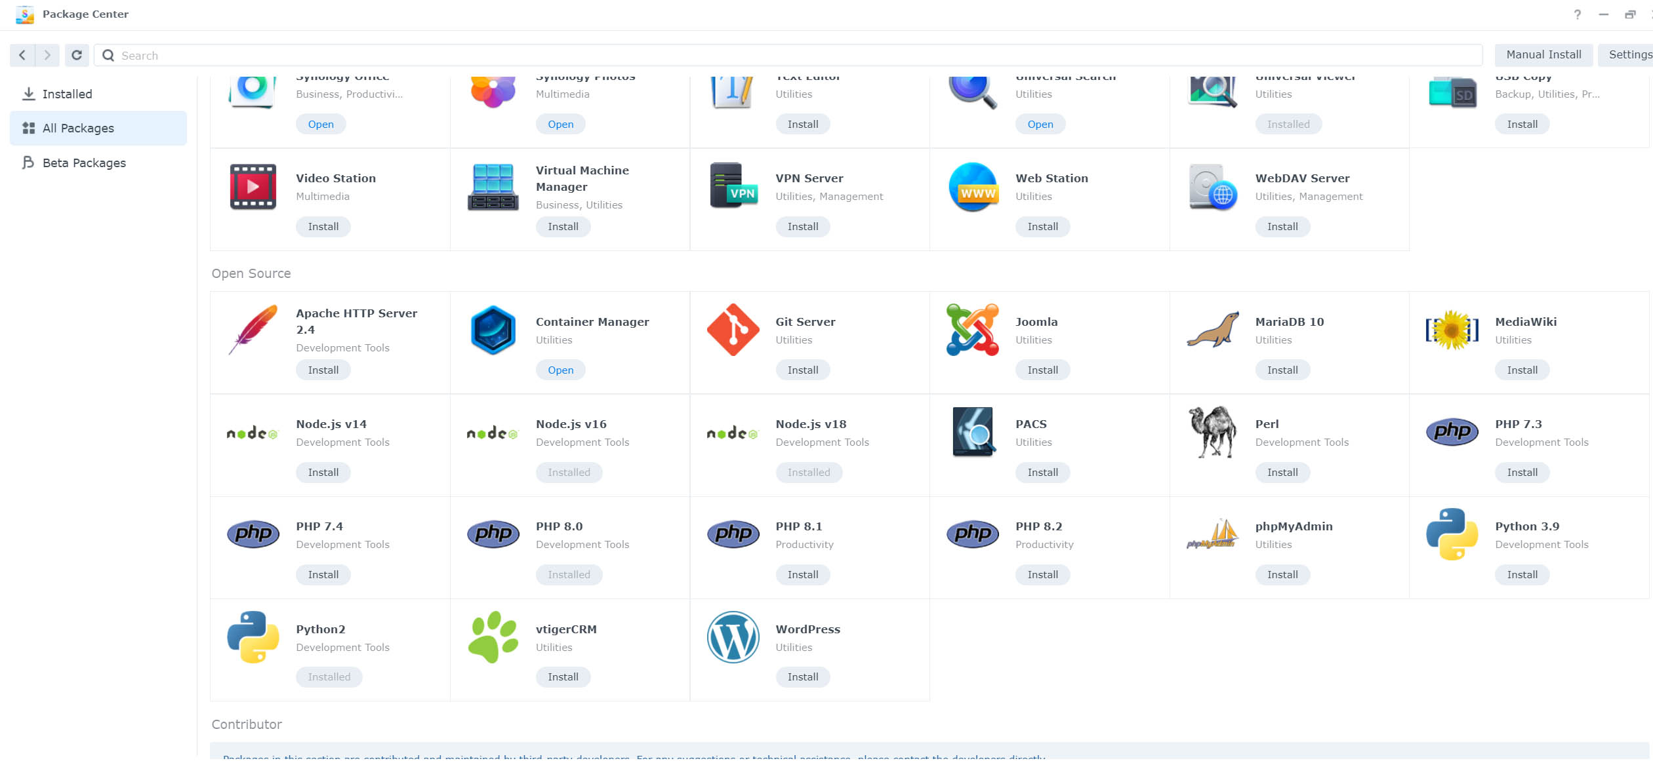Screen dimensions: 1653x765
Task: Go forward with the right arrow button
Action: coord(47,55)
